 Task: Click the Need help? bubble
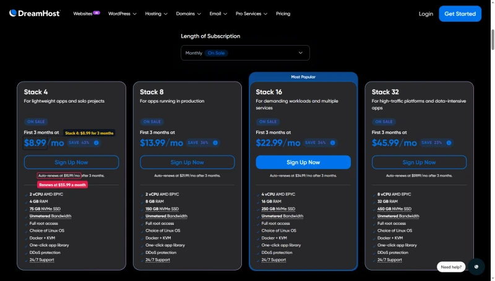(451, 267)
